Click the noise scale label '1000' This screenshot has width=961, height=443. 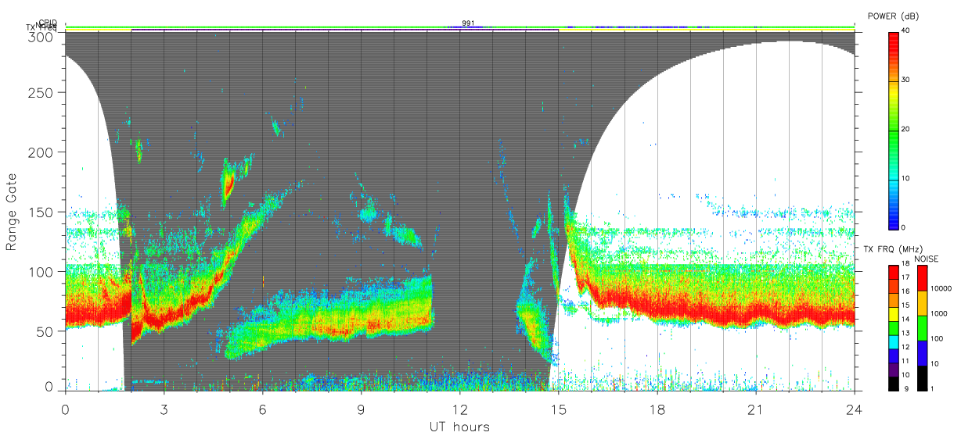[x=938, y=313]
